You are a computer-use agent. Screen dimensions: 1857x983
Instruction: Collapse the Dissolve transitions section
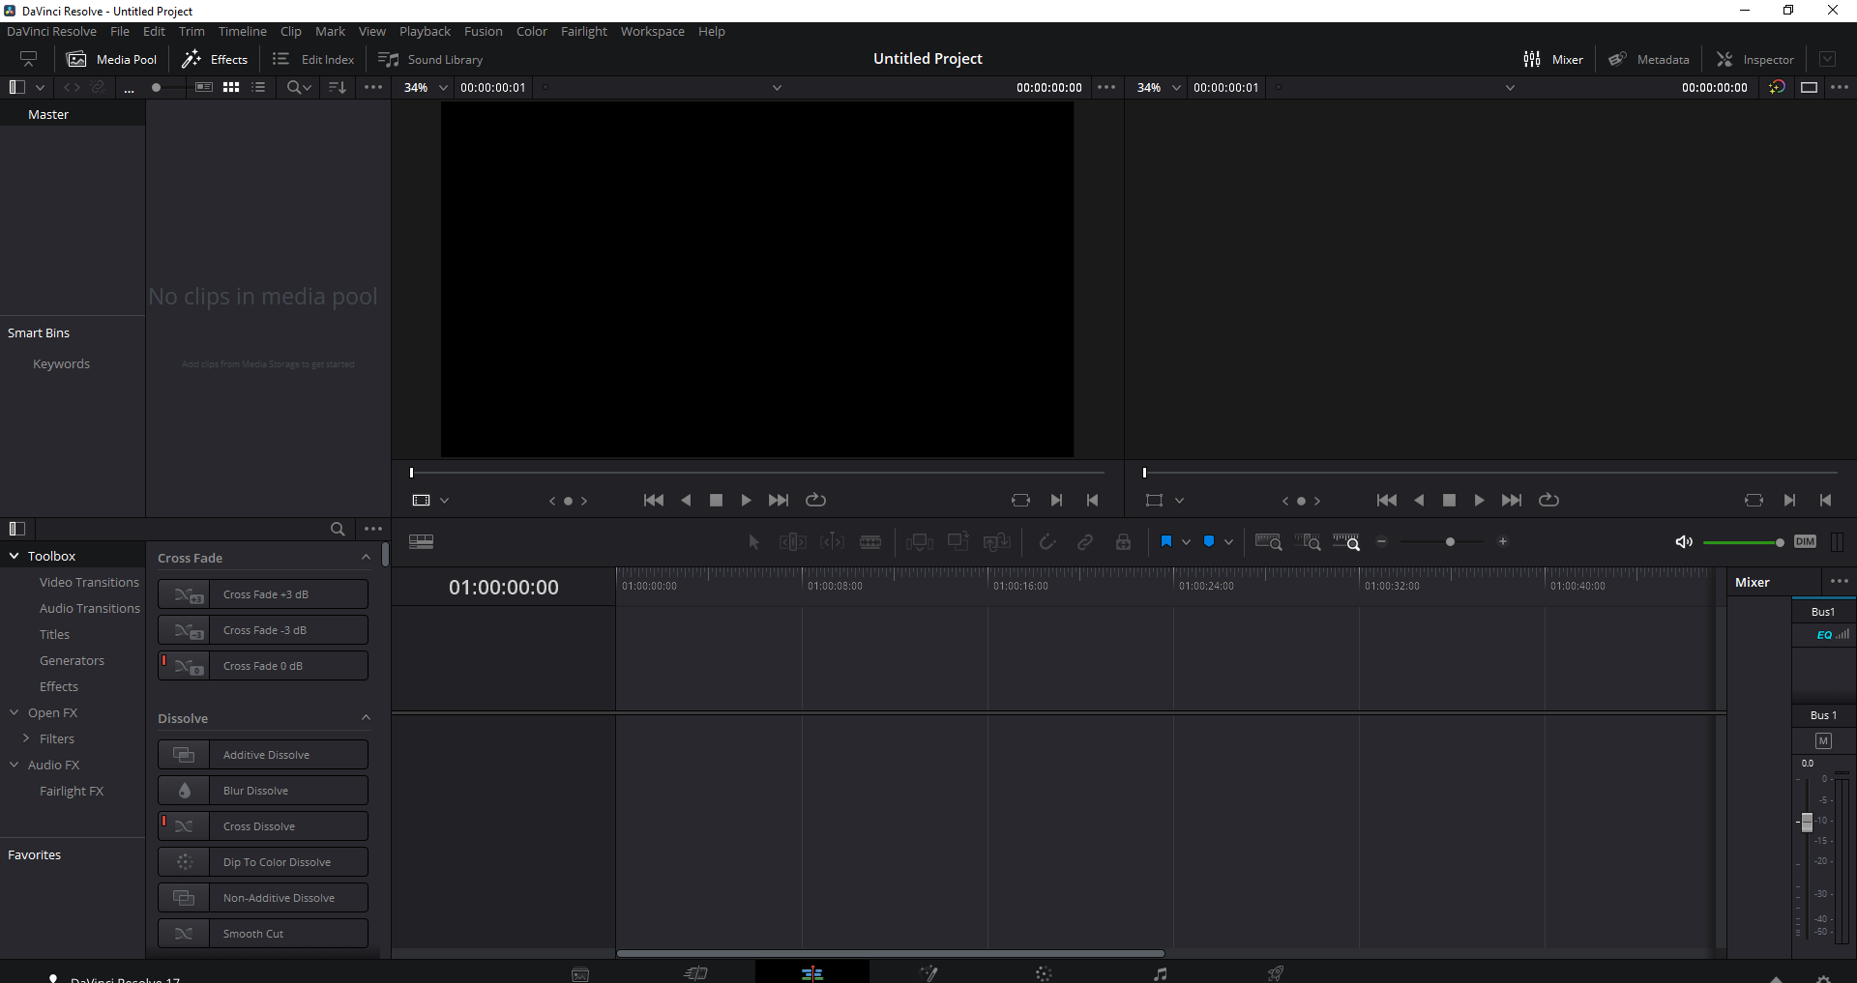point(366,717)
